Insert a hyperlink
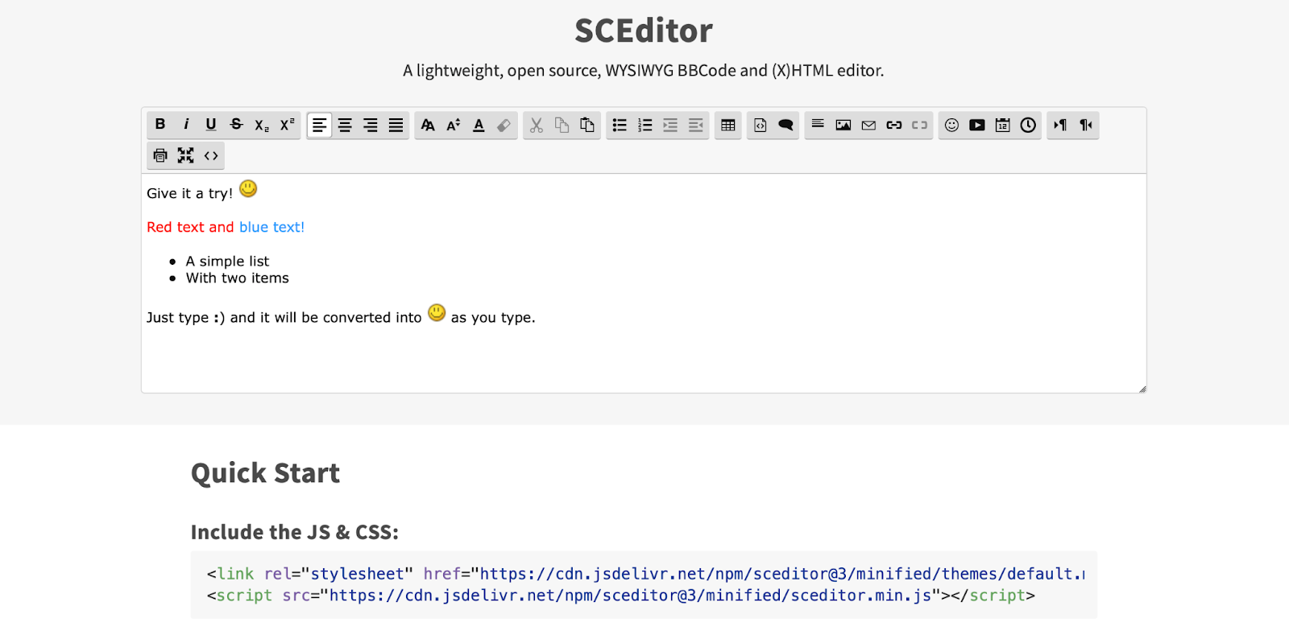This screenshot has height=631, width=1289. point(893,125)
